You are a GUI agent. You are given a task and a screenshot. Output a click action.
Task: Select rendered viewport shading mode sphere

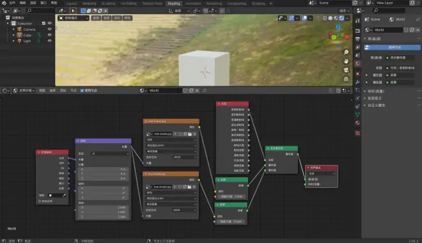point(341,18)
